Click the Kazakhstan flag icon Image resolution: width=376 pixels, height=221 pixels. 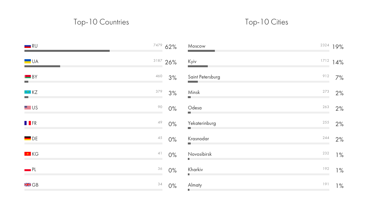pyautogui.click(x=28, y=92)
